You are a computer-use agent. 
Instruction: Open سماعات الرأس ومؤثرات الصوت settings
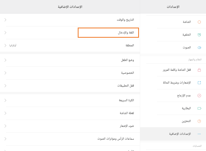pyautogui.click(x=70, y=139)
